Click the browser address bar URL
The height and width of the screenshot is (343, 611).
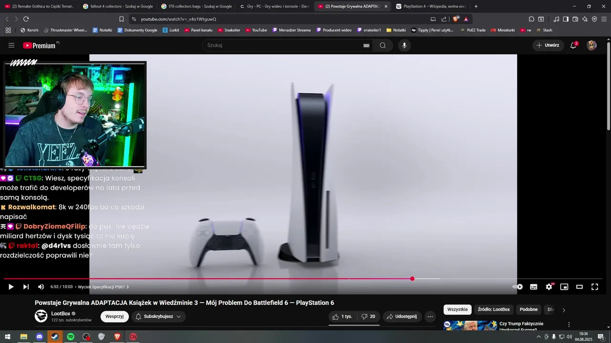pyautogui.click(x=179, y=19)
